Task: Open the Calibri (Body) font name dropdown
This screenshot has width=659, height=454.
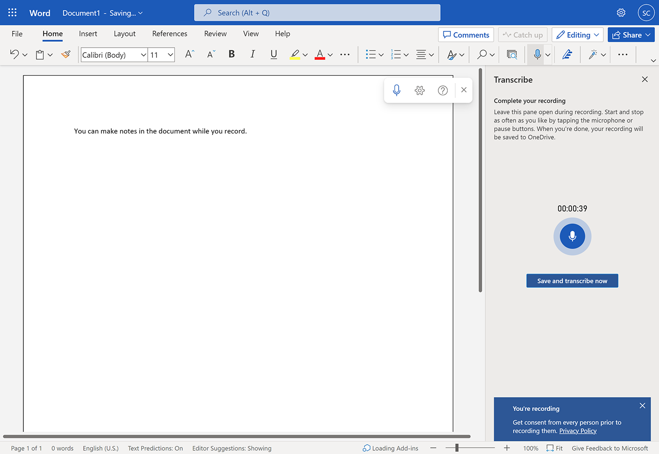Action: coord(114,55)
